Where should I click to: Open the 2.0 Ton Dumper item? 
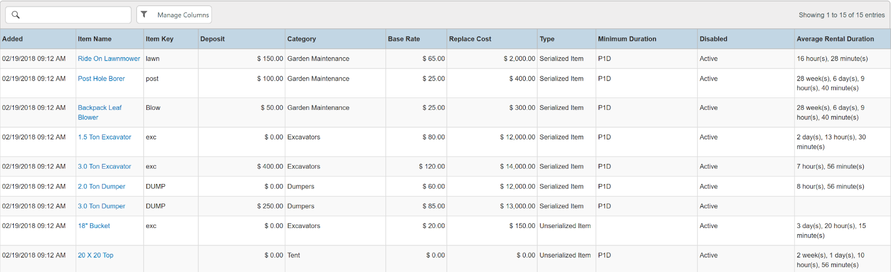(x=101, y=187)
